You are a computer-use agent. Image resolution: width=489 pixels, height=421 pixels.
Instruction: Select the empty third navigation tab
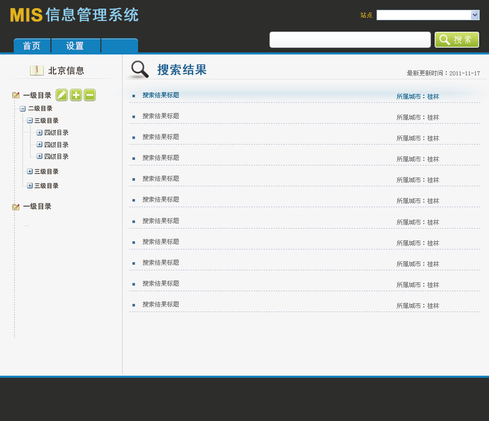coord(120,46)
